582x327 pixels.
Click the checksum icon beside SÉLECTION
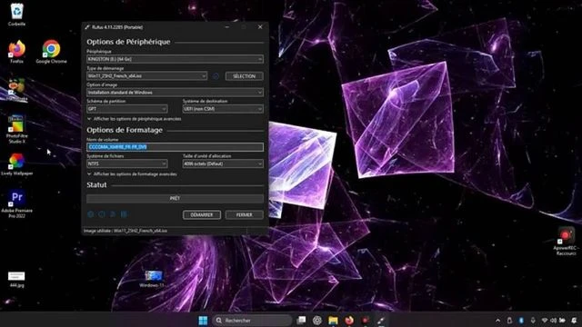coord(216,76)
